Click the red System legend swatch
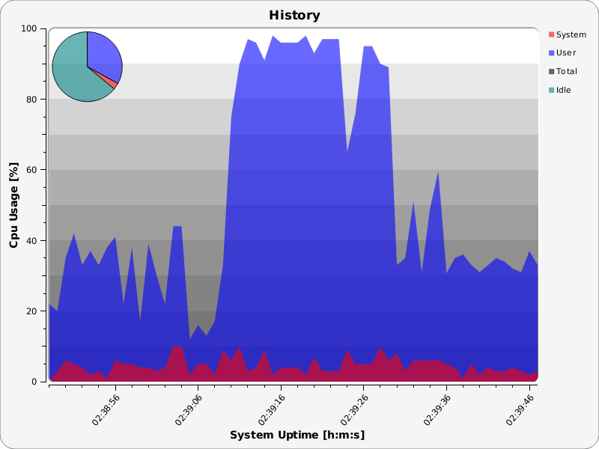This screenshot has height=449, width=599. (x=552, y=34)
